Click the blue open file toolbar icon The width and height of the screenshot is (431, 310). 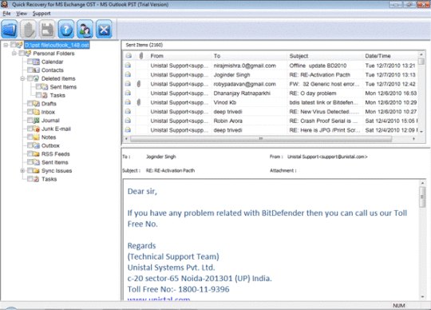[10, 29]
